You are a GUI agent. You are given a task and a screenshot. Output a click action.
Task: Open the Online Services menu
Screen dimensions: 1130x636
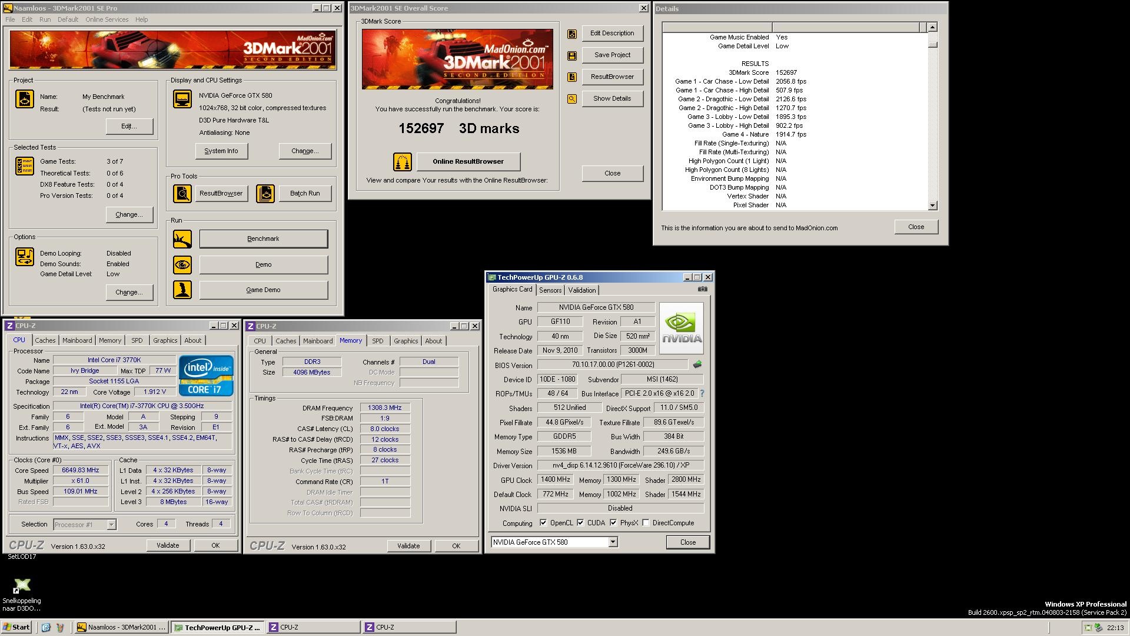coord(107,19)
